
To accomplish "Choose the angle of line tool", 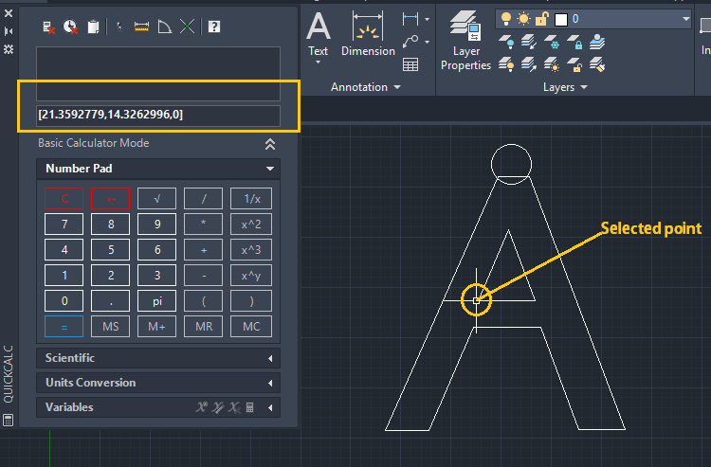I will point(164,27).
